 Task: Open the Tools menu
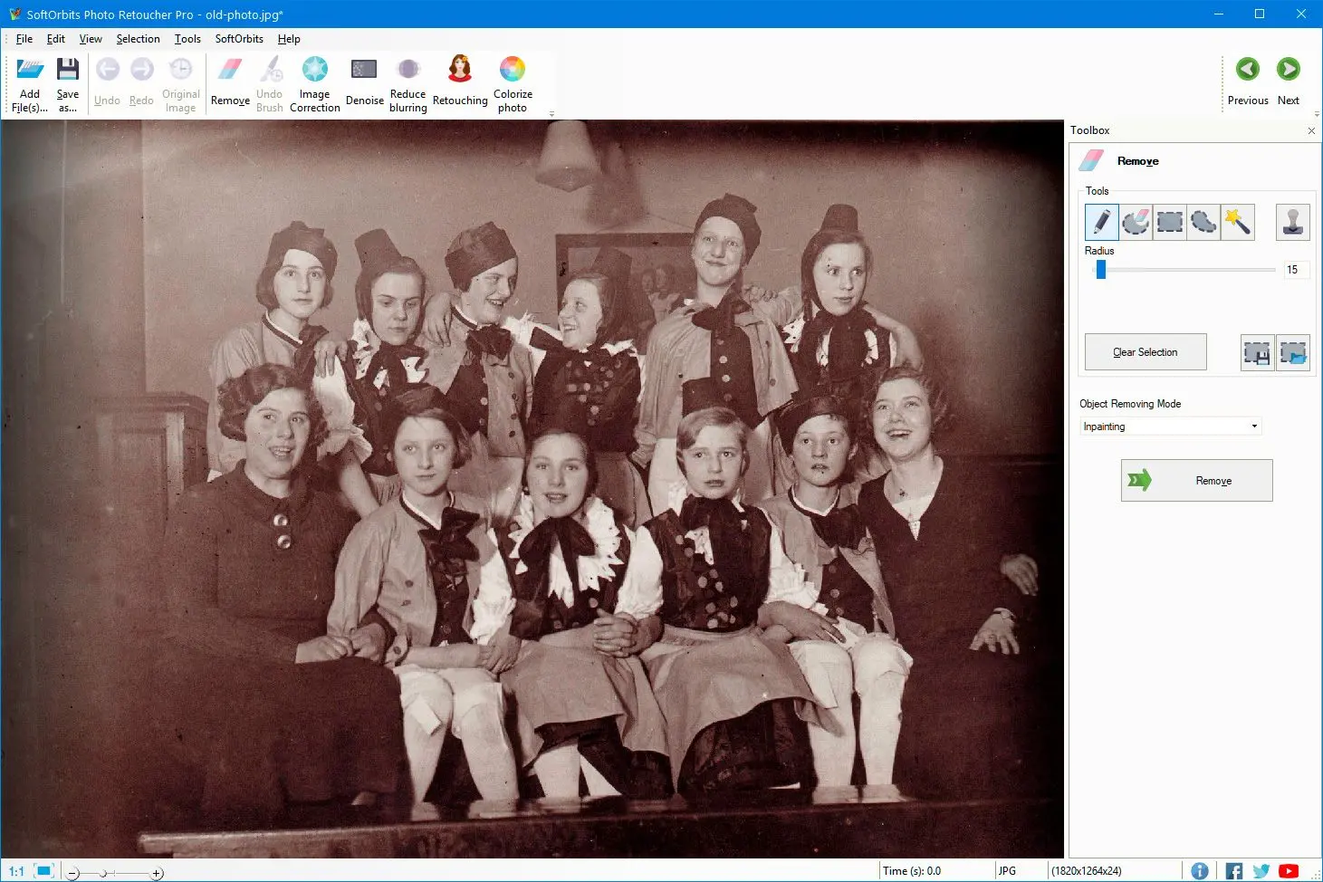point(187,39)
